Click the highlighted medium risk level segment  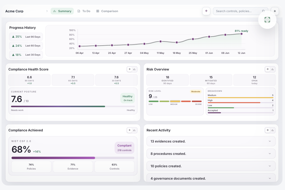(175, 101)
